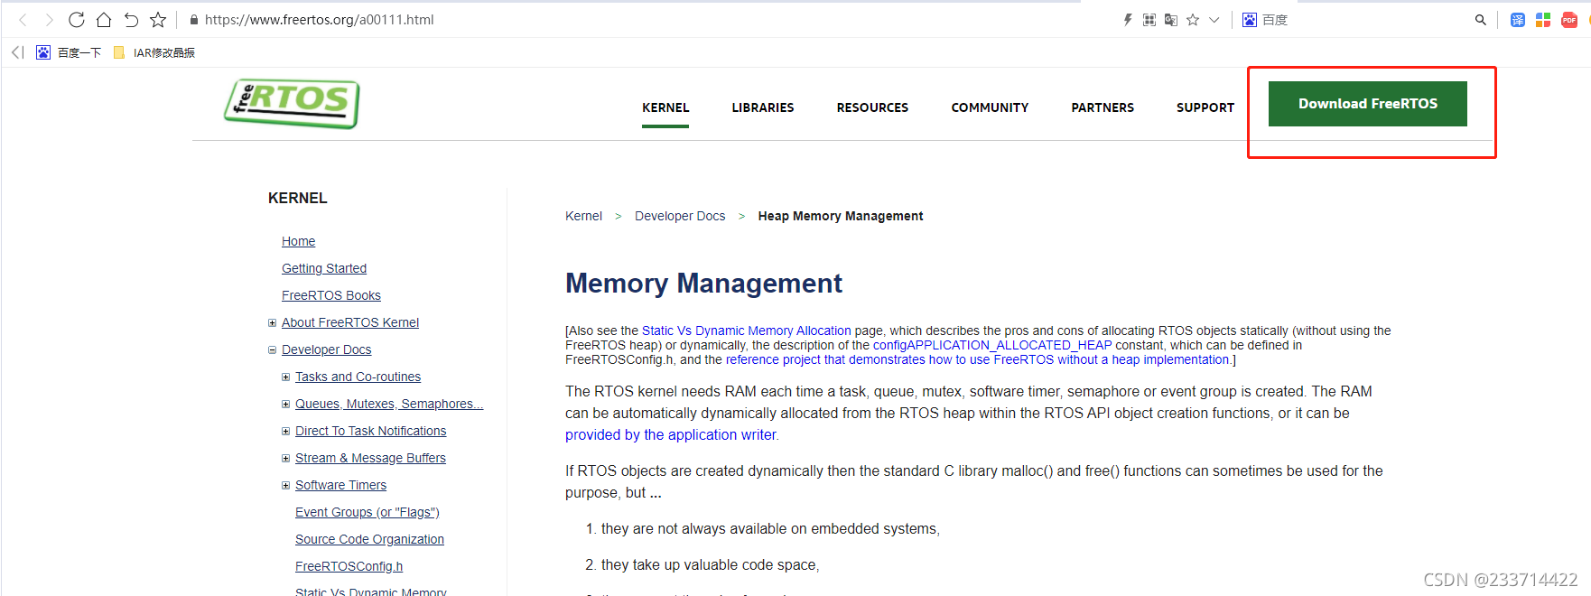This screenshot has width=1591, height=596.
Task: Click the browser forward arrow
Action: pyautogui.click(x=50, y=20)
